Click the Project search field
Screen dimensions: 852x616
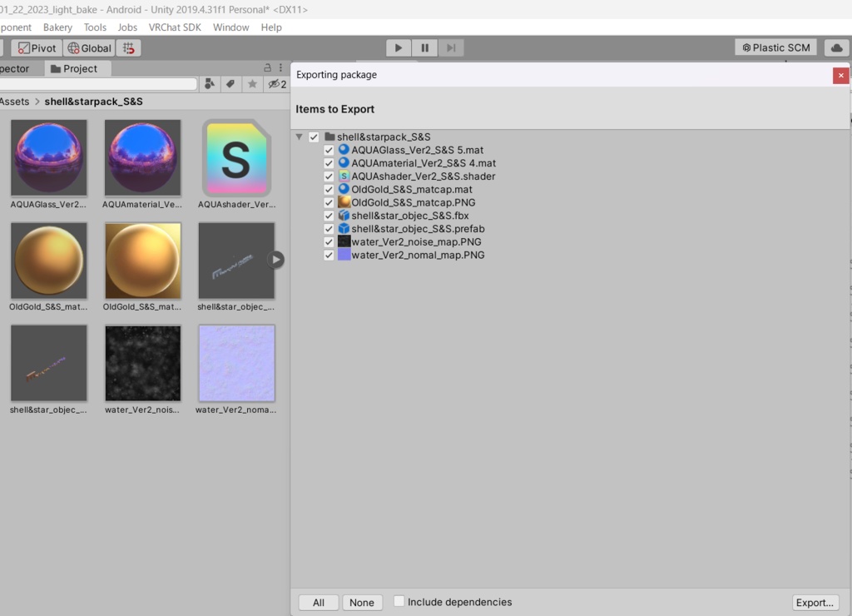point(98,84)
